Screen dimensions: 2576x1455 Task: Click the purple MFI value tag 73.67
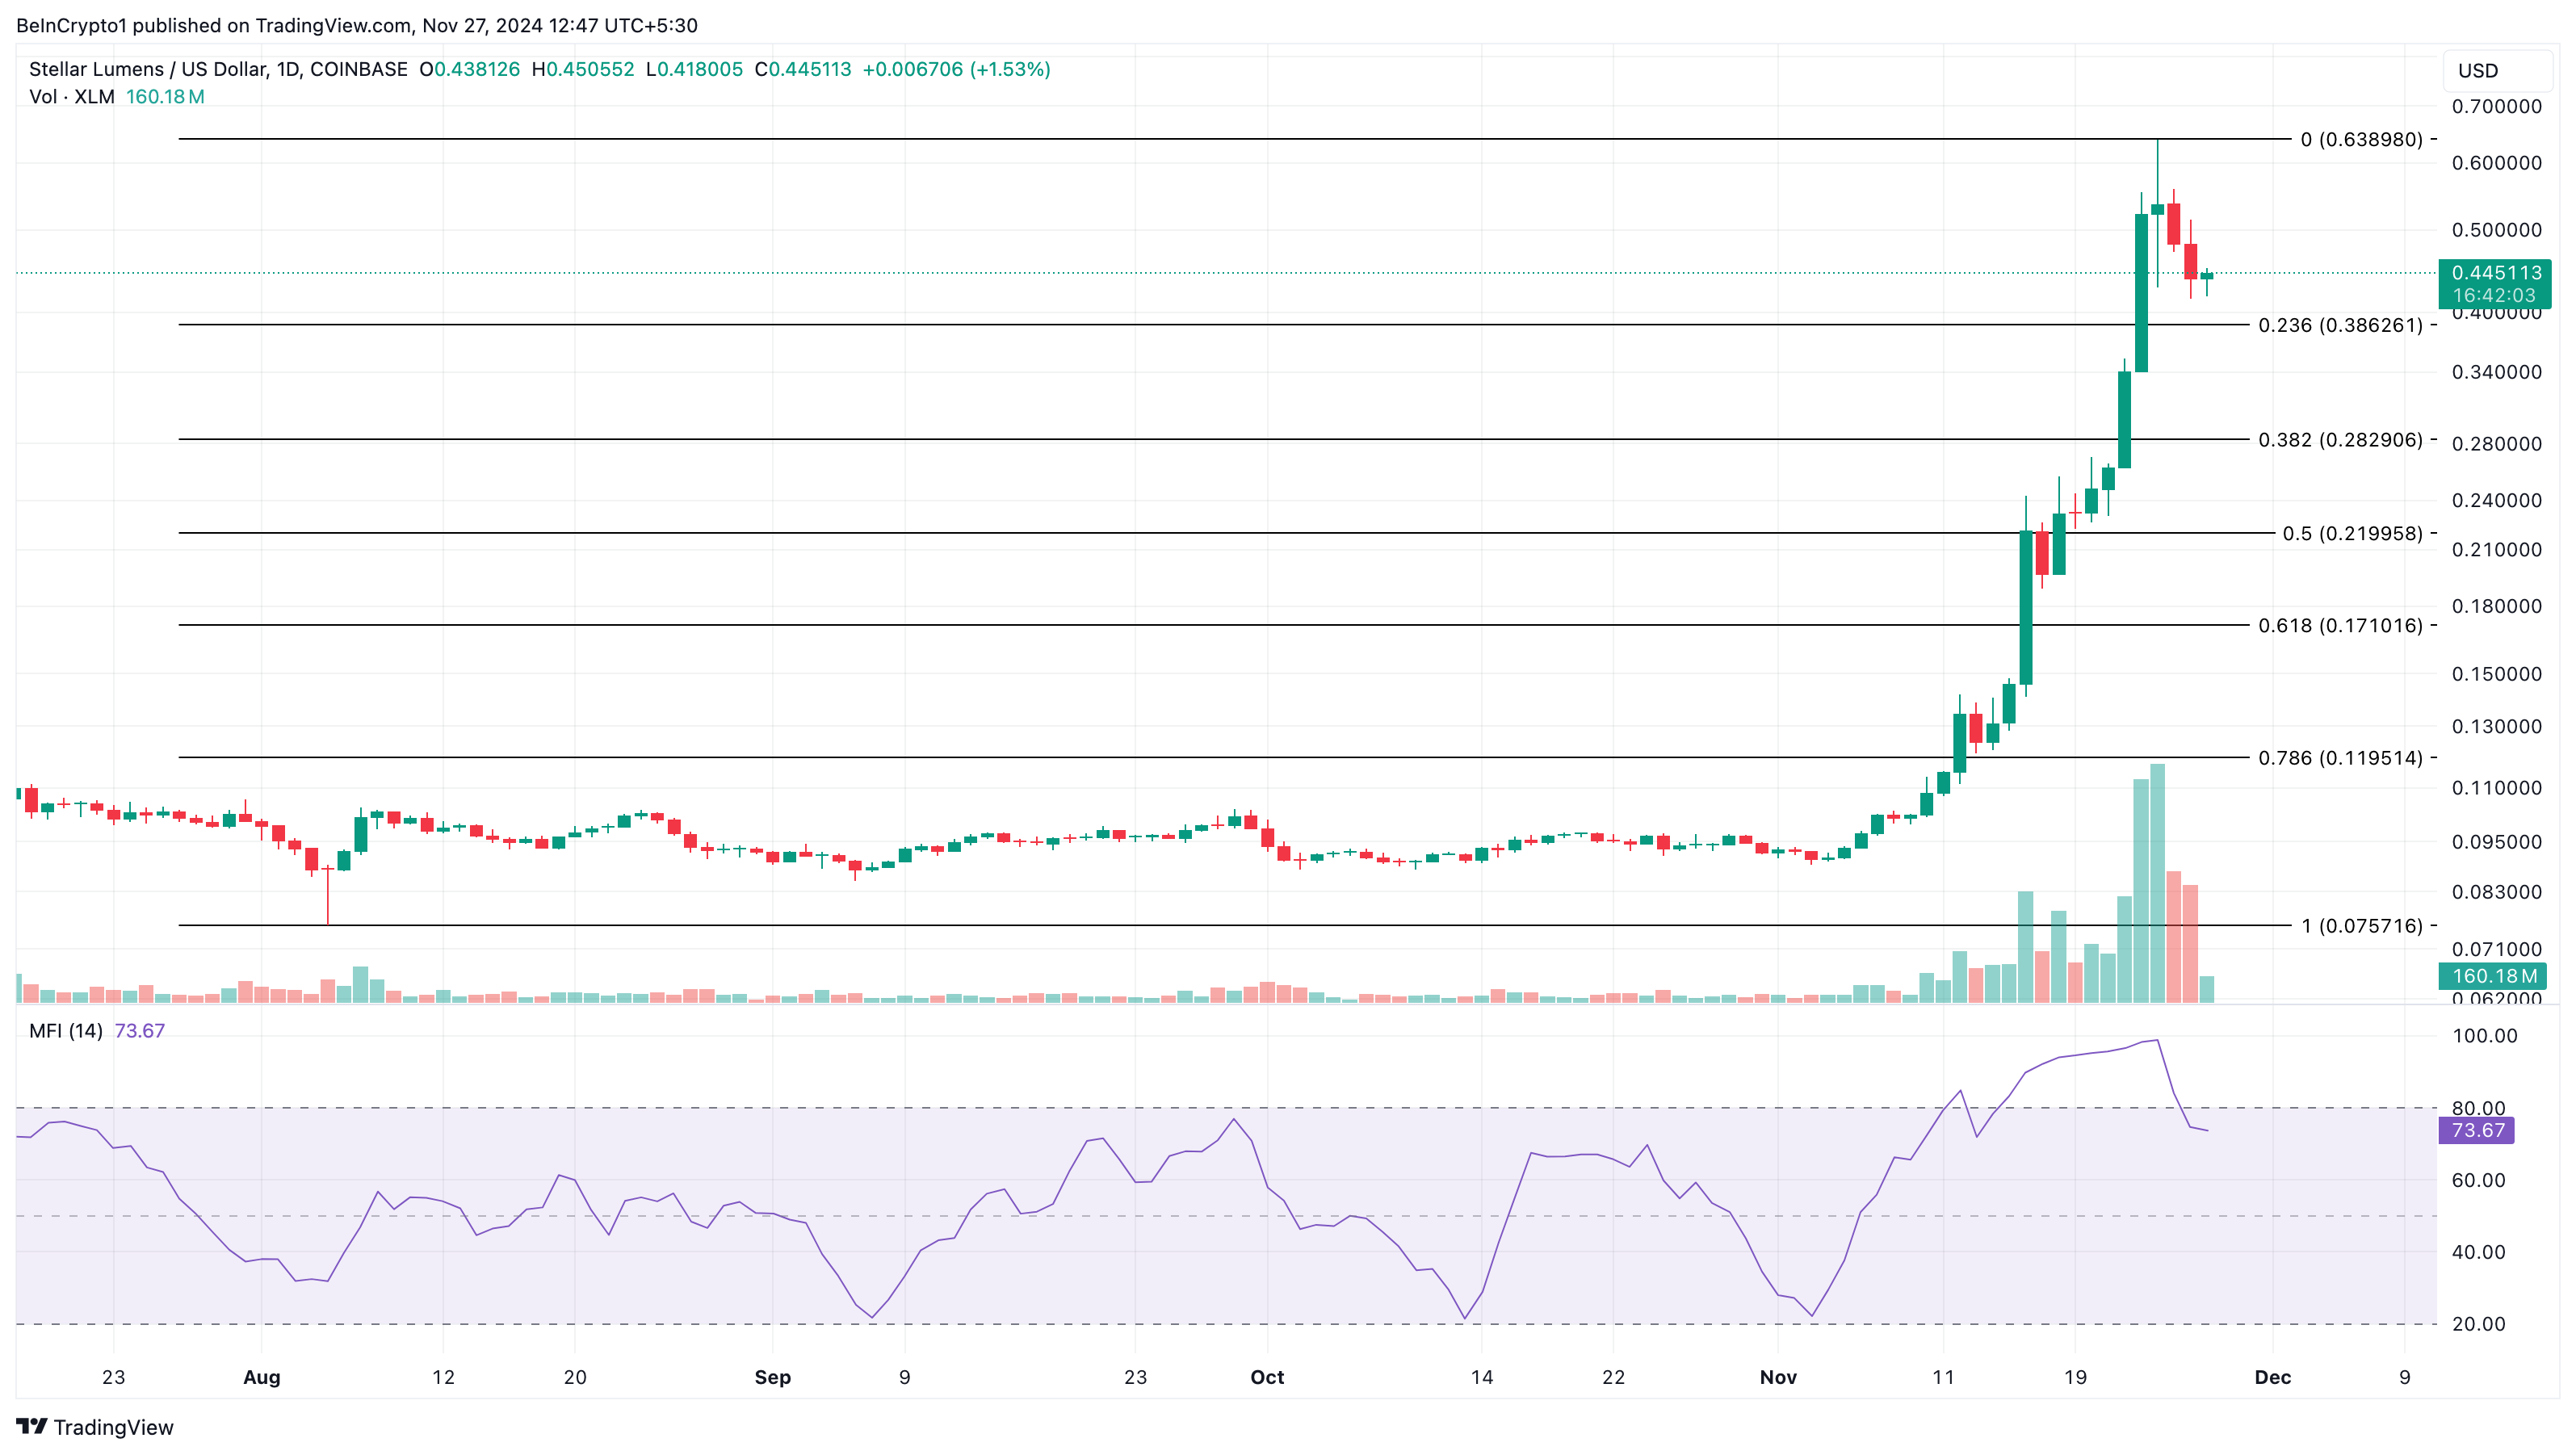[2477, 1130]
